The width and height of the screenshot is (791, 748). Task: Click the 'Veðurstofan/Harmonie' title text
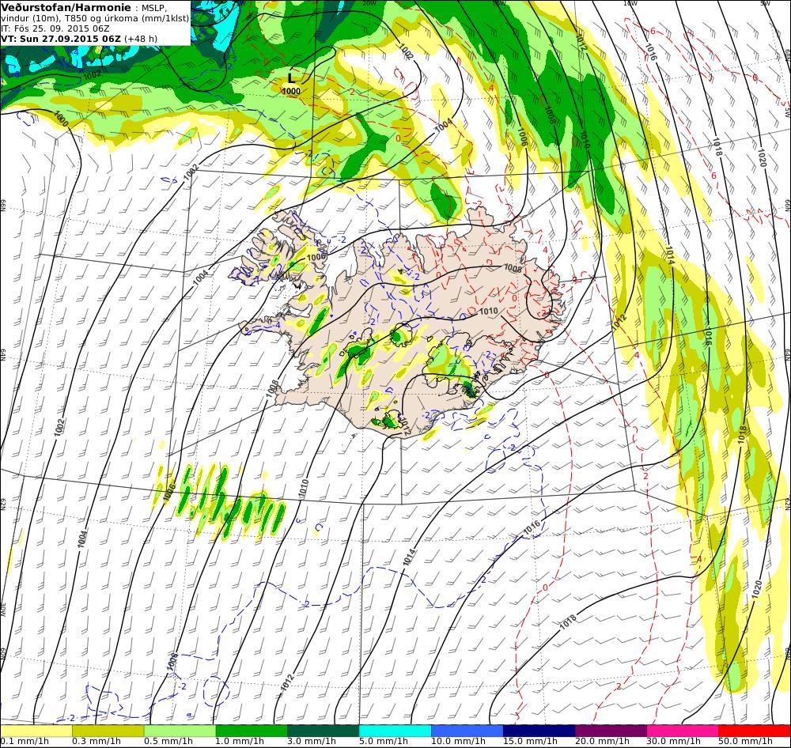click(66, 7)
